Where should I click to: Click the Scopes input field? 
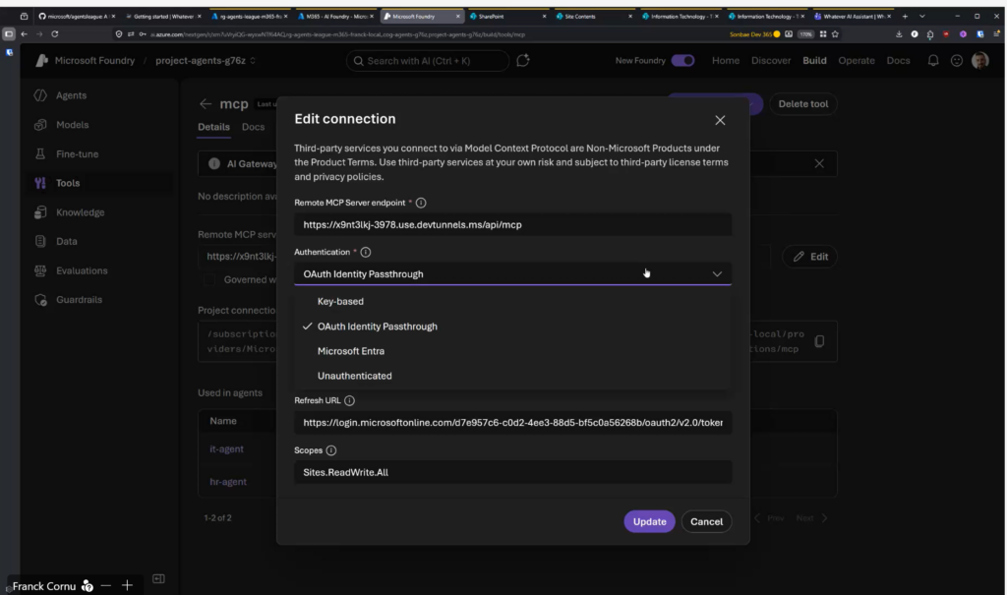pos(512,472)
